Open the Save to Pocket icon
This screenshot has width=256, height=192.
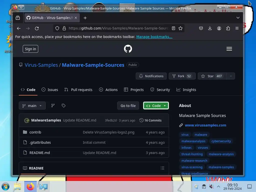point(201,28)
